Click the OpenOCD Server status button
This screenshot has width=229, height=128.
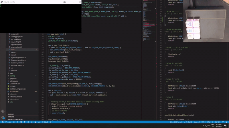176,122
